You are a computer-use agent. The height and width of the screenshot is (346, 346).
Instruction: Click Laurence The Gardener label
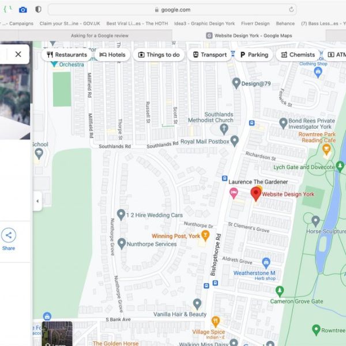click(258, 182)
